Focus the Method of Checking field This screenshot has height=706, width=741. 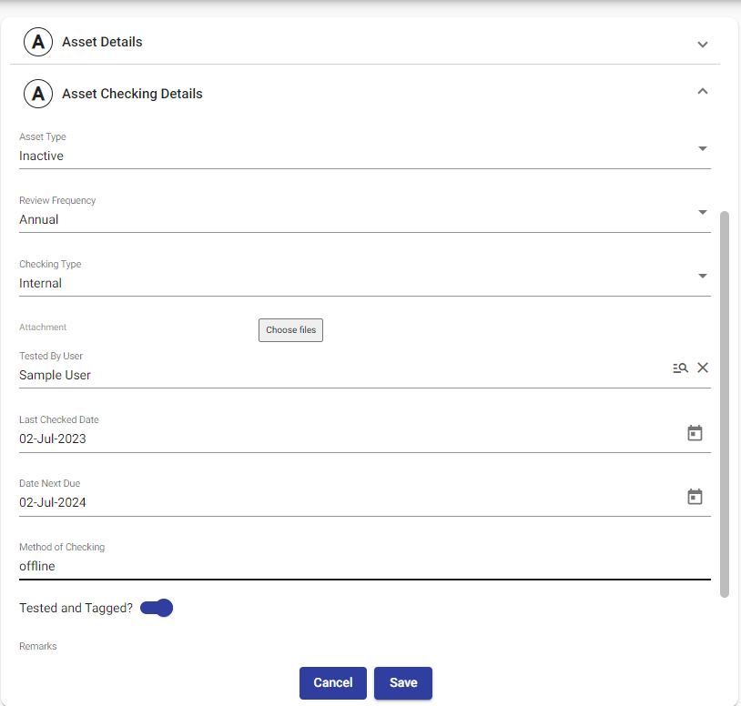tap(346, 566)
